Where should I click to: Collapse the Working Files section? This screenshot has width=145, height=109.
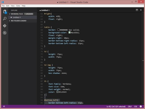(x=10, y=14)
